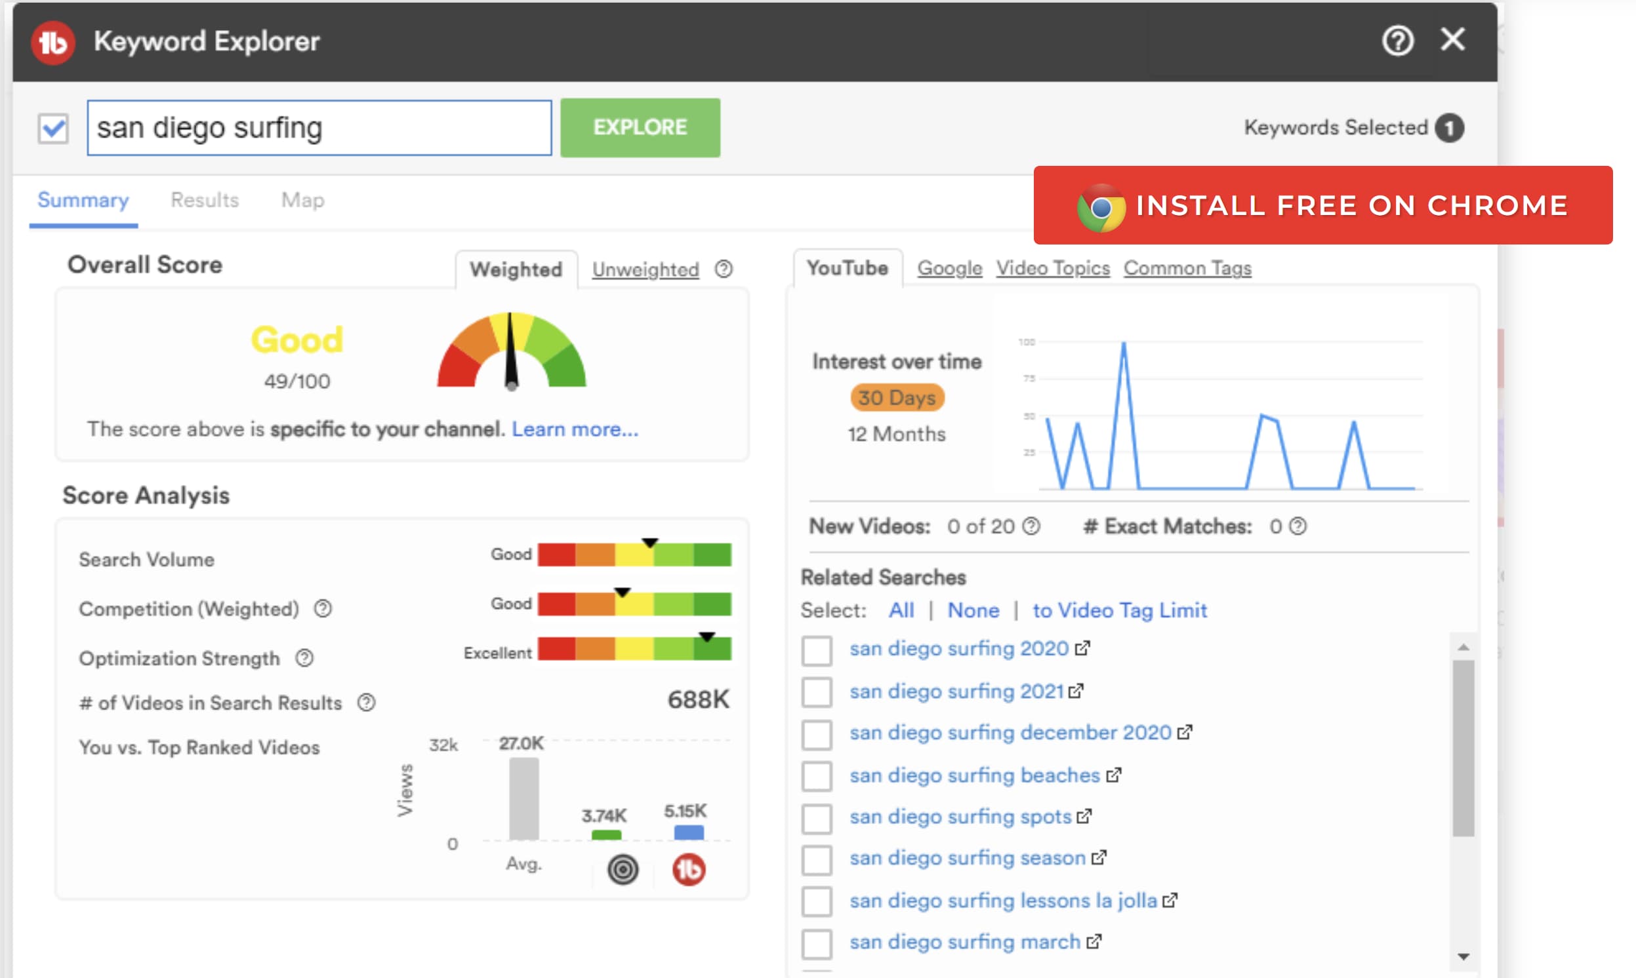Switch to Unweighted overall score view
The image size is (1636, 978).
point(647,268)
